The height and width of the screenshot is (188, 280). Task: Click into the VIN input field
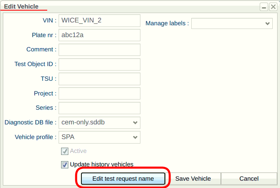pos(99,21)
